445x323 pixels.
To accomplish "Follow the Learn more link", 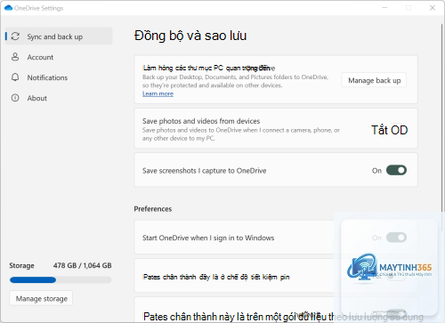I will [x=158, y=93].
